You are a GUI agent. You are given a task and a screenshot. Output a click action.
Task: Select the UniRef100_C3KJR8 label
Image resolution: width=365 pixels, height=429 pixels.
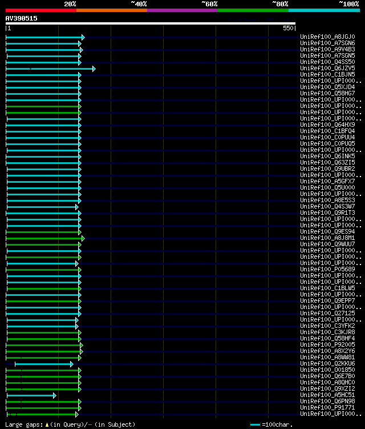point(327,332)
